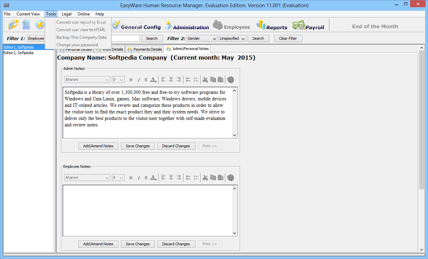The height and width of the screenshot is (259, 428).
Task: Click the copy icon in Admin Notes toolbar
Action: click(x=213, y=79)
